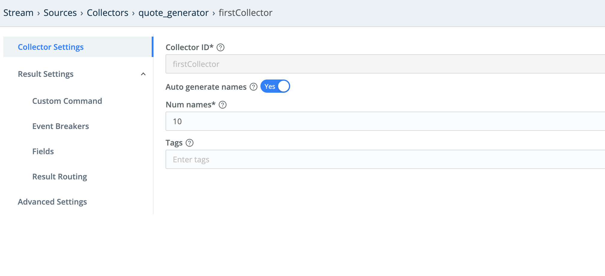Open the Event Breakers settings page

click(60, 126)
